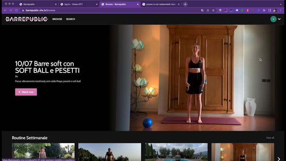Open the featured video title link
Viewport: 286px width, 161px height.
tap(47, 67)
